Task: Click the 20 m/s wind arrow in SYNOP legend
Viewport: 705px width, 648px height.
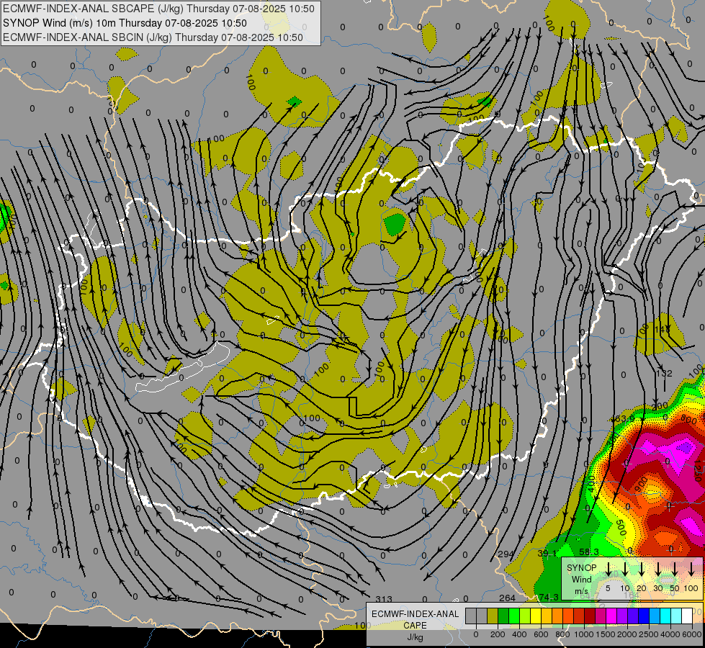Action: tap(642, 568)
